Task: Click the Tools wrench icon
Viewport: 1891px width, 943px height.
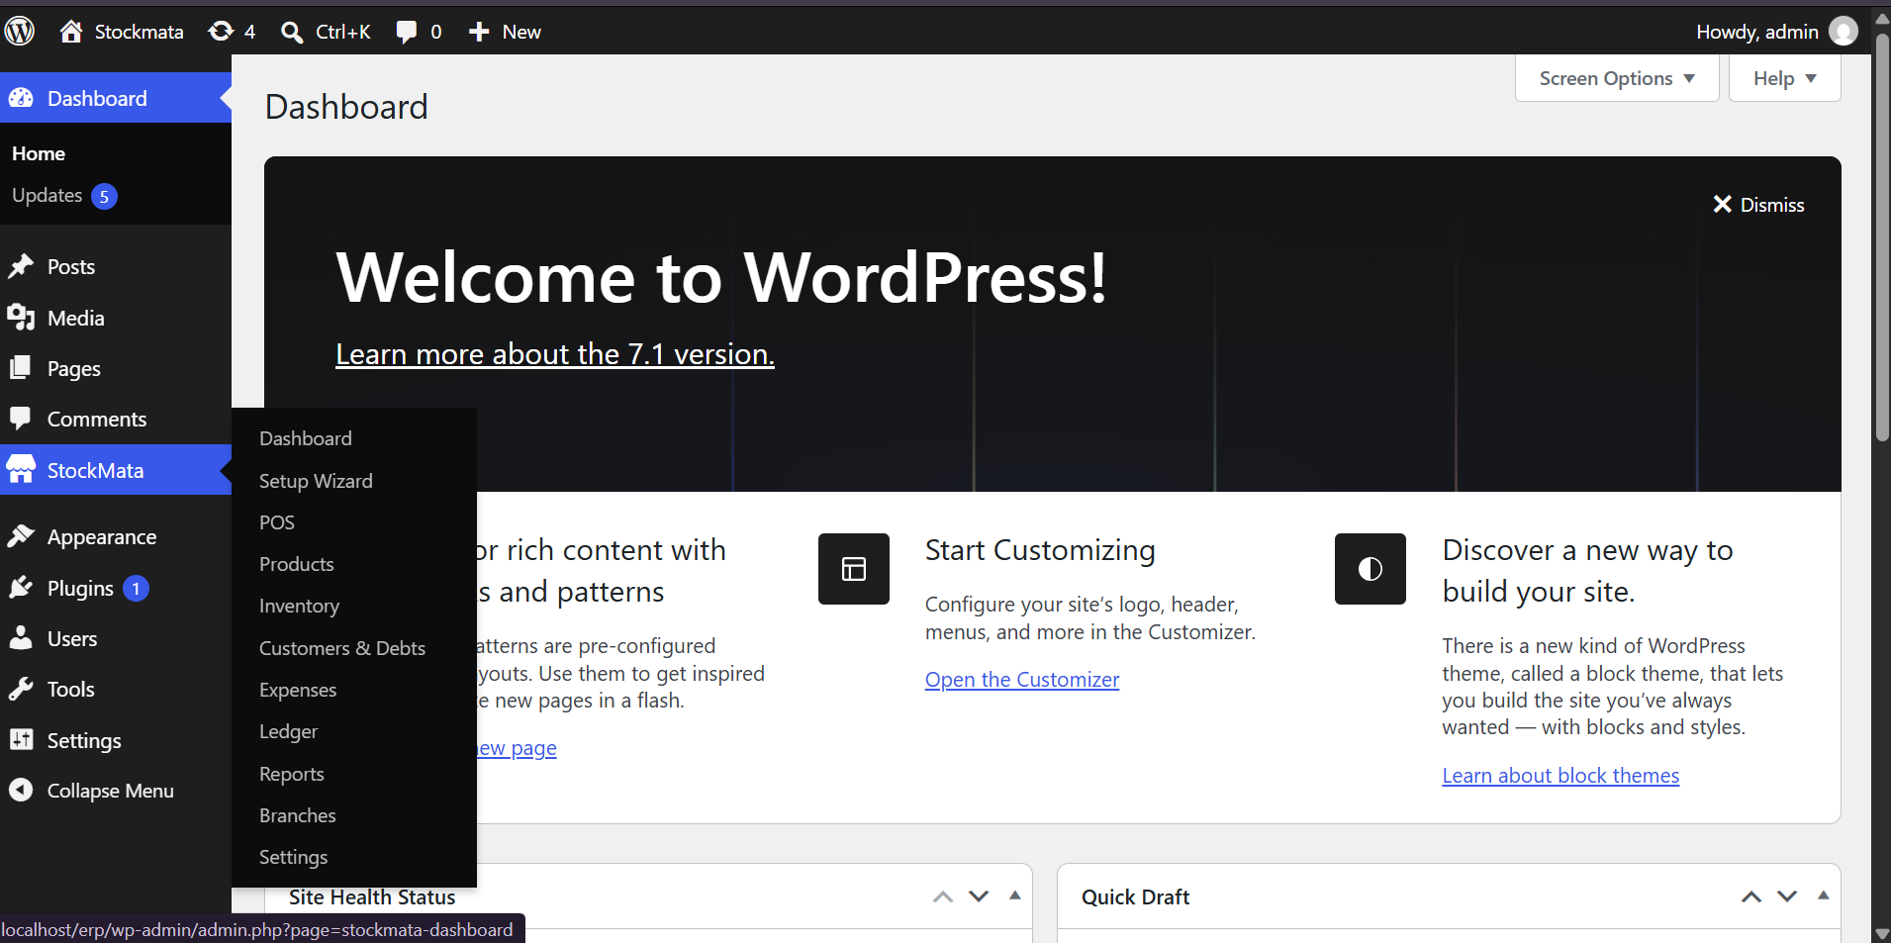Action: point(21,689)
